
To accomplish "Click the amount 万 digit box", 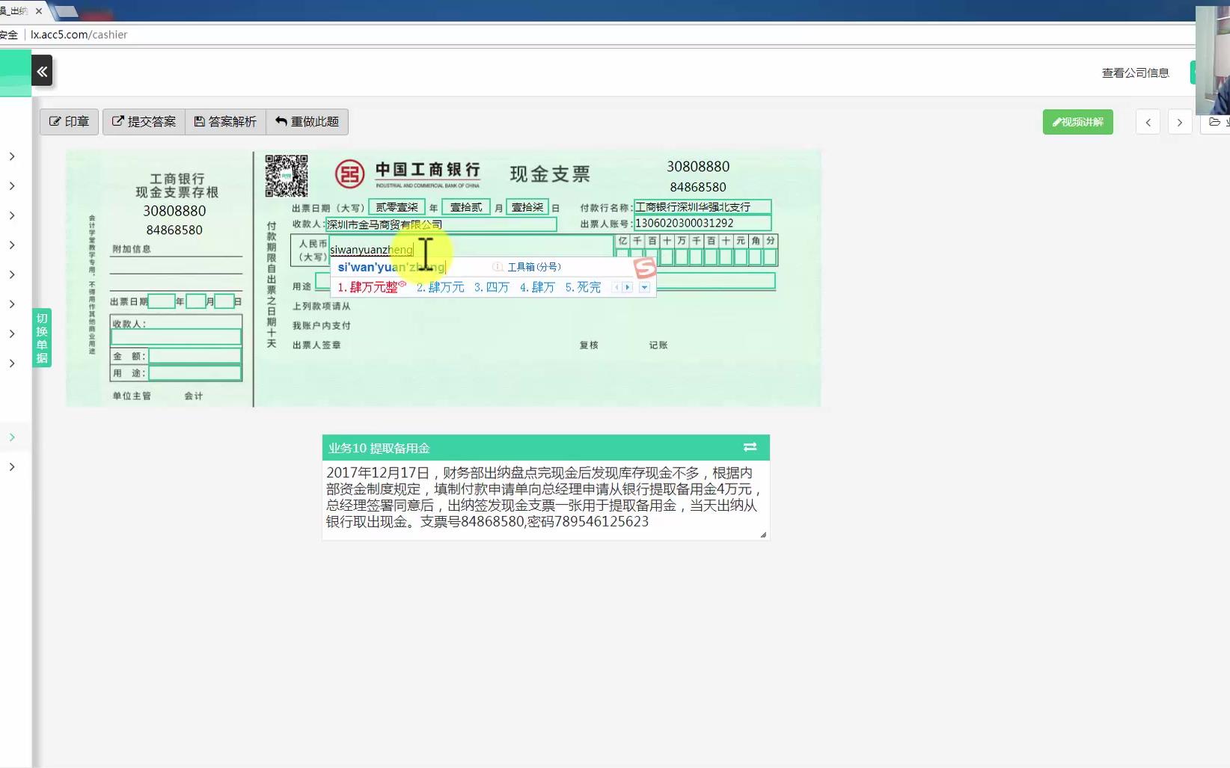I will click(682, 257).
